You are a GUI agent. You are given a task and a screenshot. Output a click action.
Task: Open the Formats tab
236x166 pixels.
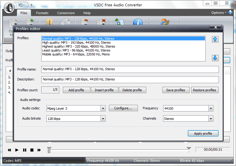pos(42,13)
